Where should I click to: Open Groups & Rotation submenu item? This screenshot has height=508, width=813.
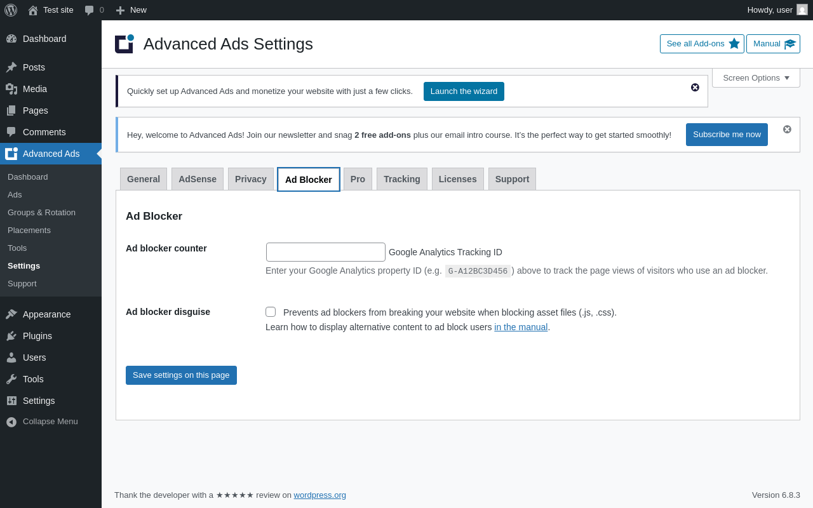[41, 213]
